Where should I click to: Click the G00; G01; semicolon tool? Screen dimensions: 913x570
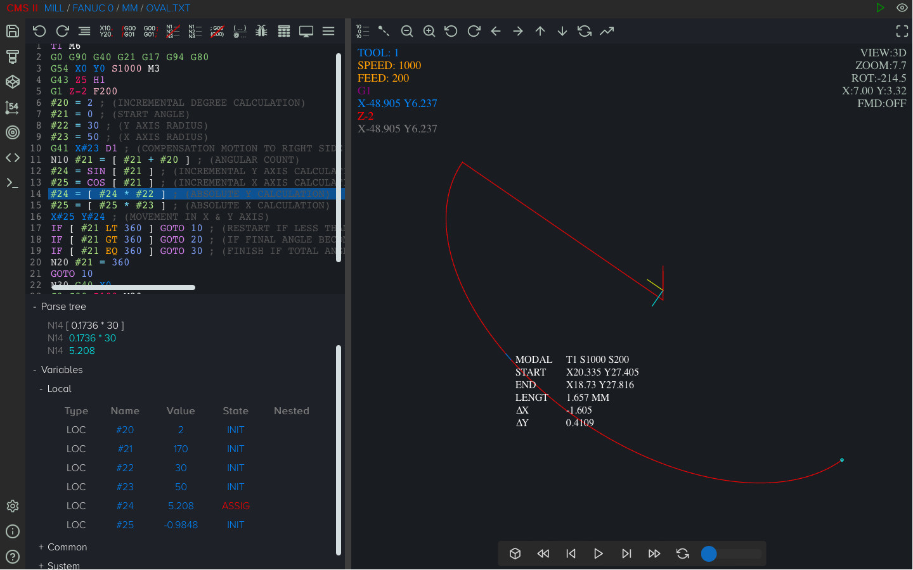[150, 31]
